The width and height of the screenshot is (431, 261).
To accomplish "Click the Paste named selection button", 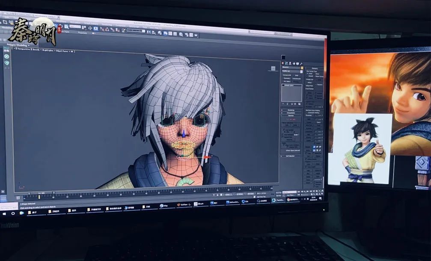I will pyautogui.click(x=295, y=125).
